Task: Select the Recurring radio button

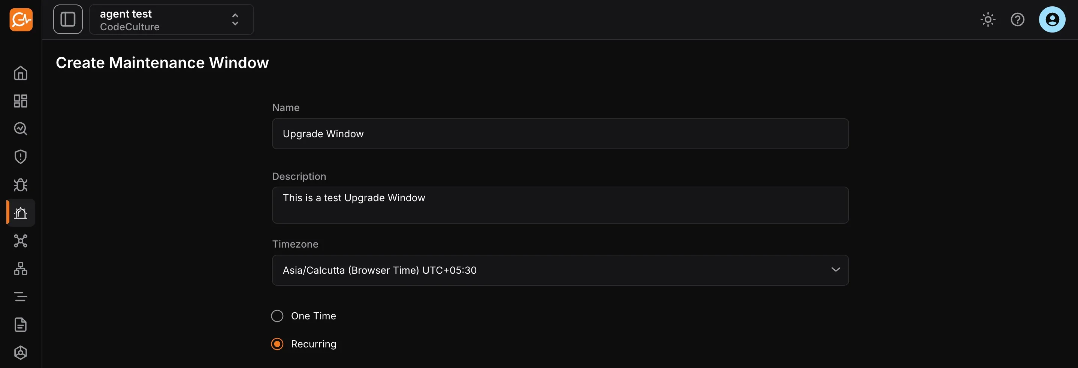Action: (277, 344)
